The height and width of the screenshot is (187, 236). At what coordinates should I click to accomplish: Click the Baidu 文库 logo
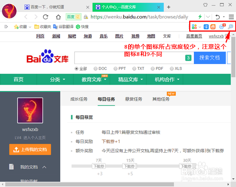click(48, 56)
